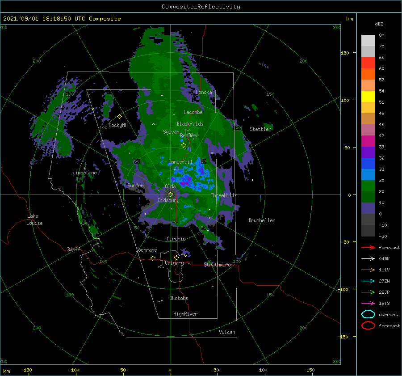The height and width of the screenshot is (376, 402).
Task: Click the Cochrane city label
Action: [x=146, y=250]
